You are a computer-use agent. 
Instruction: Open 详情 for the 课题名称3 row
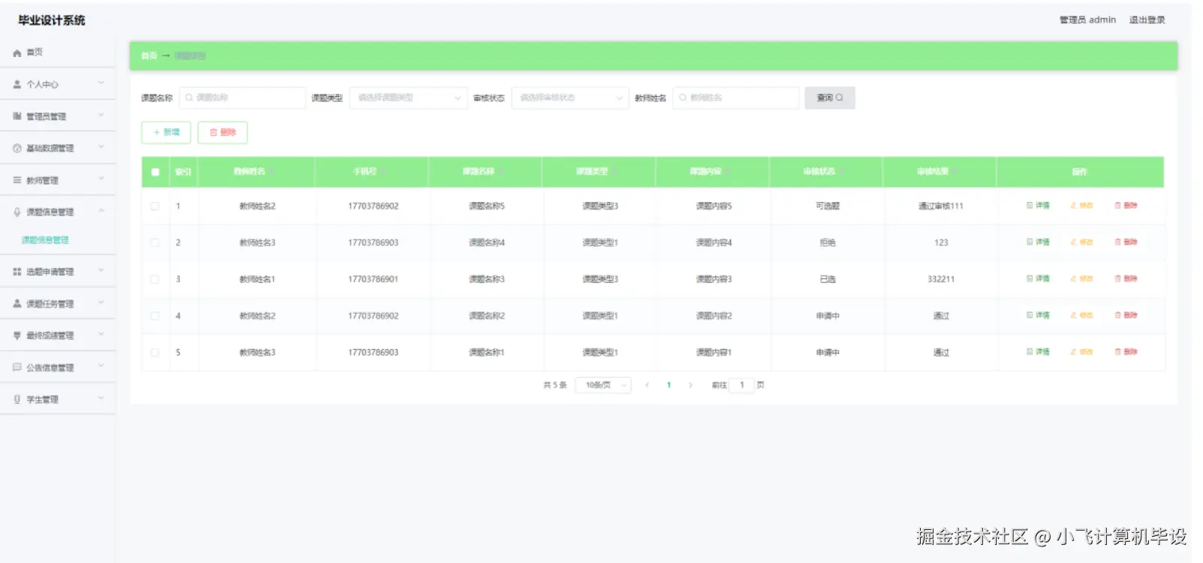point(1039,279)
